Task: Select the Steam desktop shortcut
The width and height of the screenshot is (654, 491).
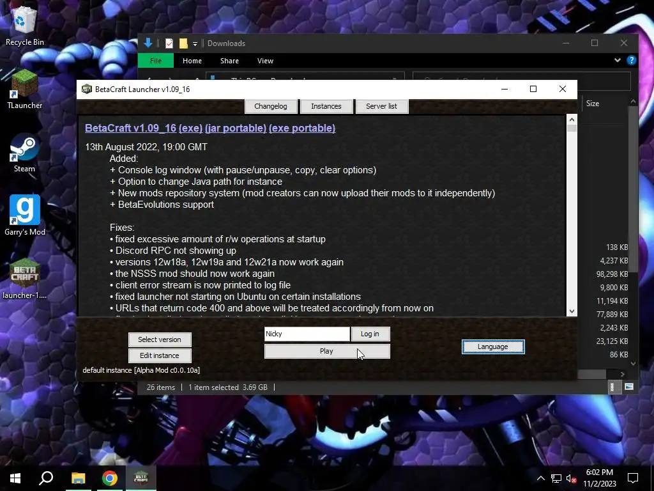Action: pyautogui.click(x=24, y=153)
